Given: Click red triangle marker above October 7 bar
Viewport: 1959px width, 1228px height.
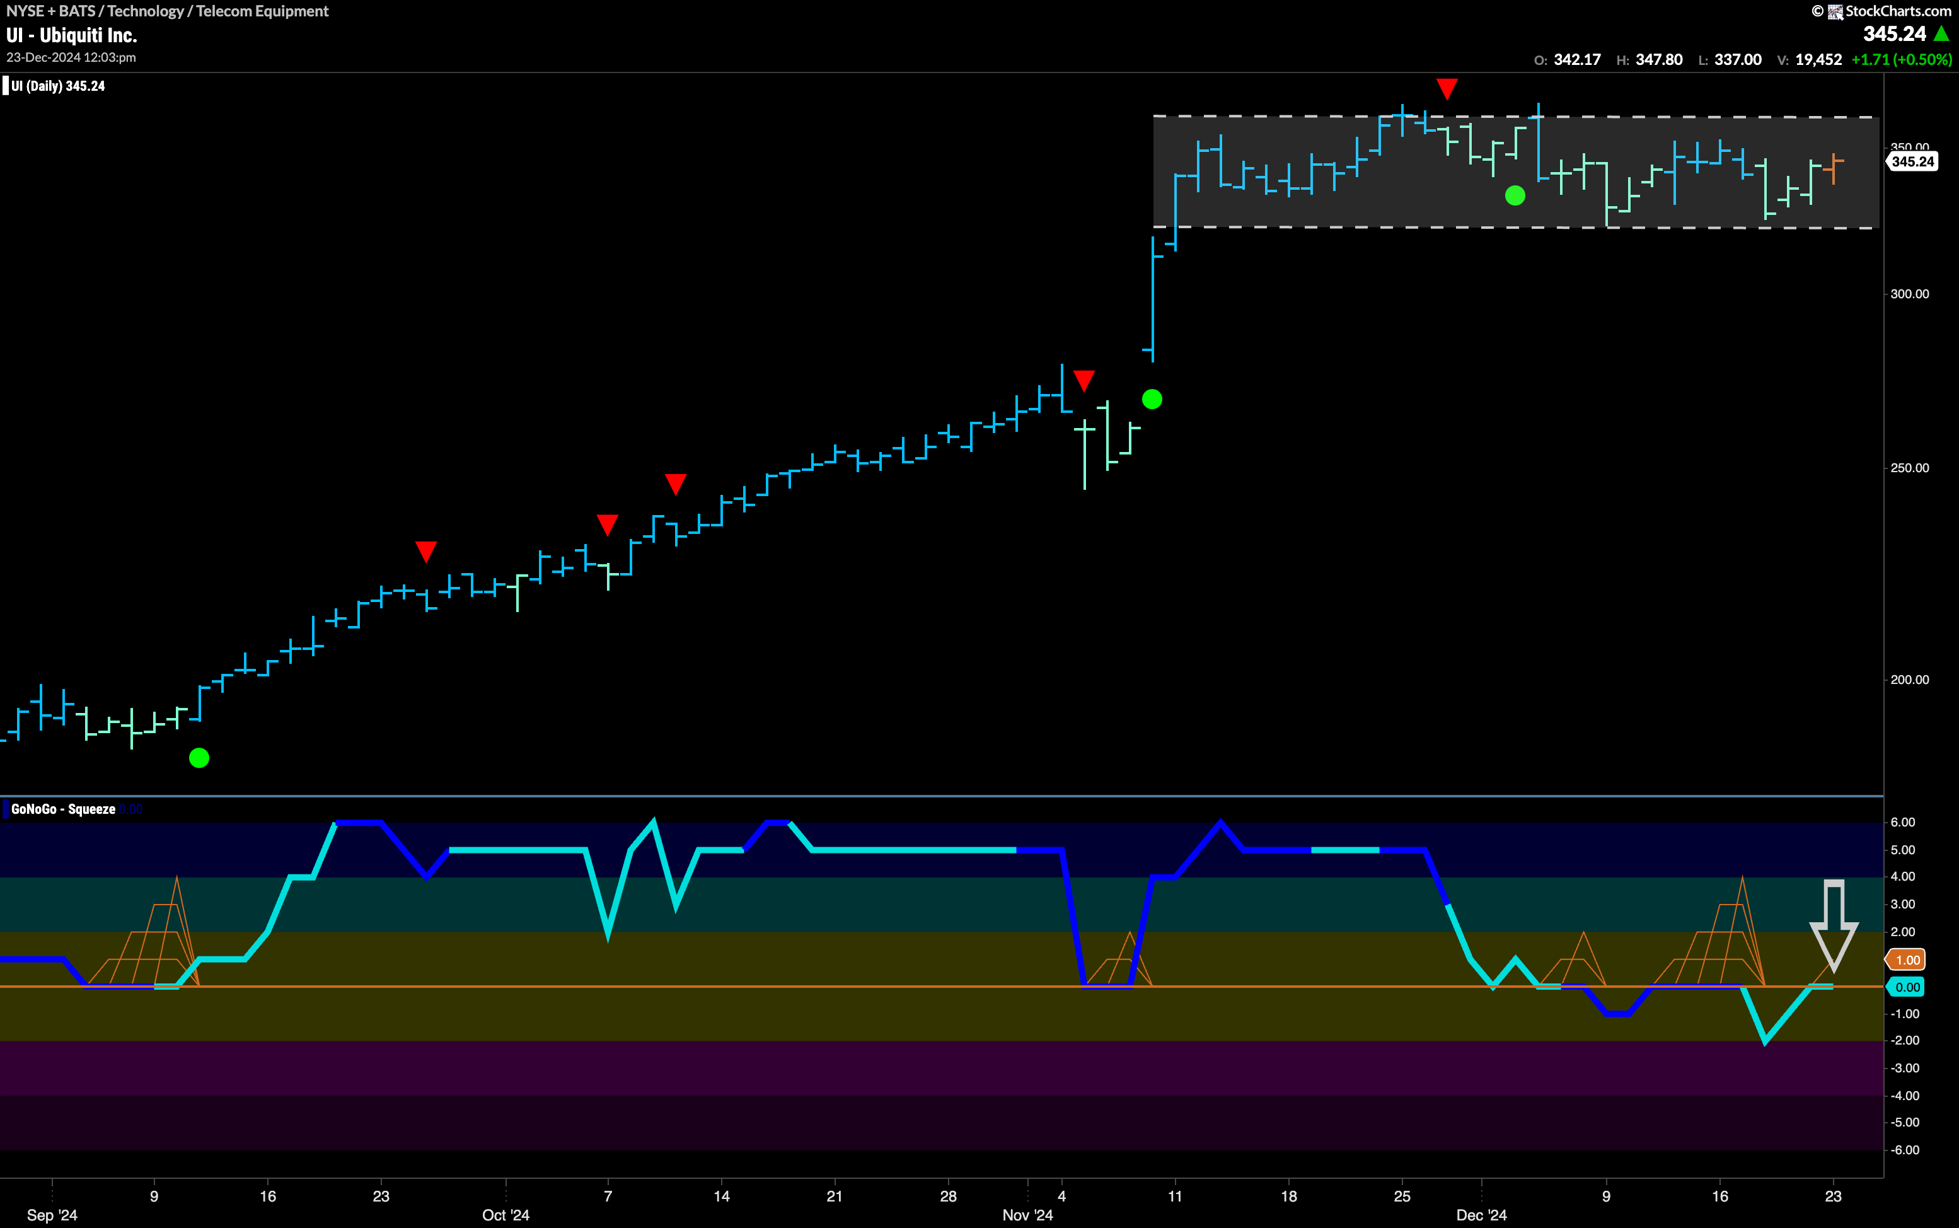Looking at the screenshot, I should (607, 524).
